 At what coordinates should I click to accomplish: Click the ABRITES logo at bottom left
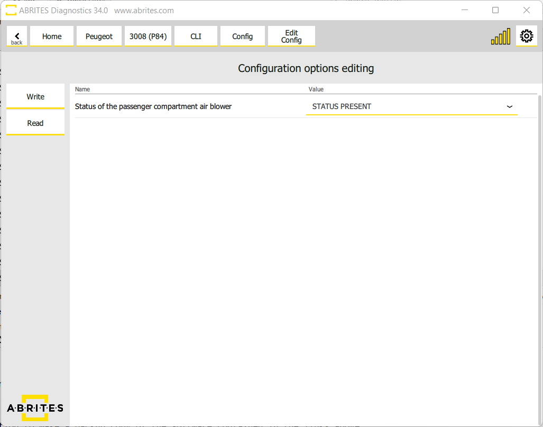(x=35, y=407)
